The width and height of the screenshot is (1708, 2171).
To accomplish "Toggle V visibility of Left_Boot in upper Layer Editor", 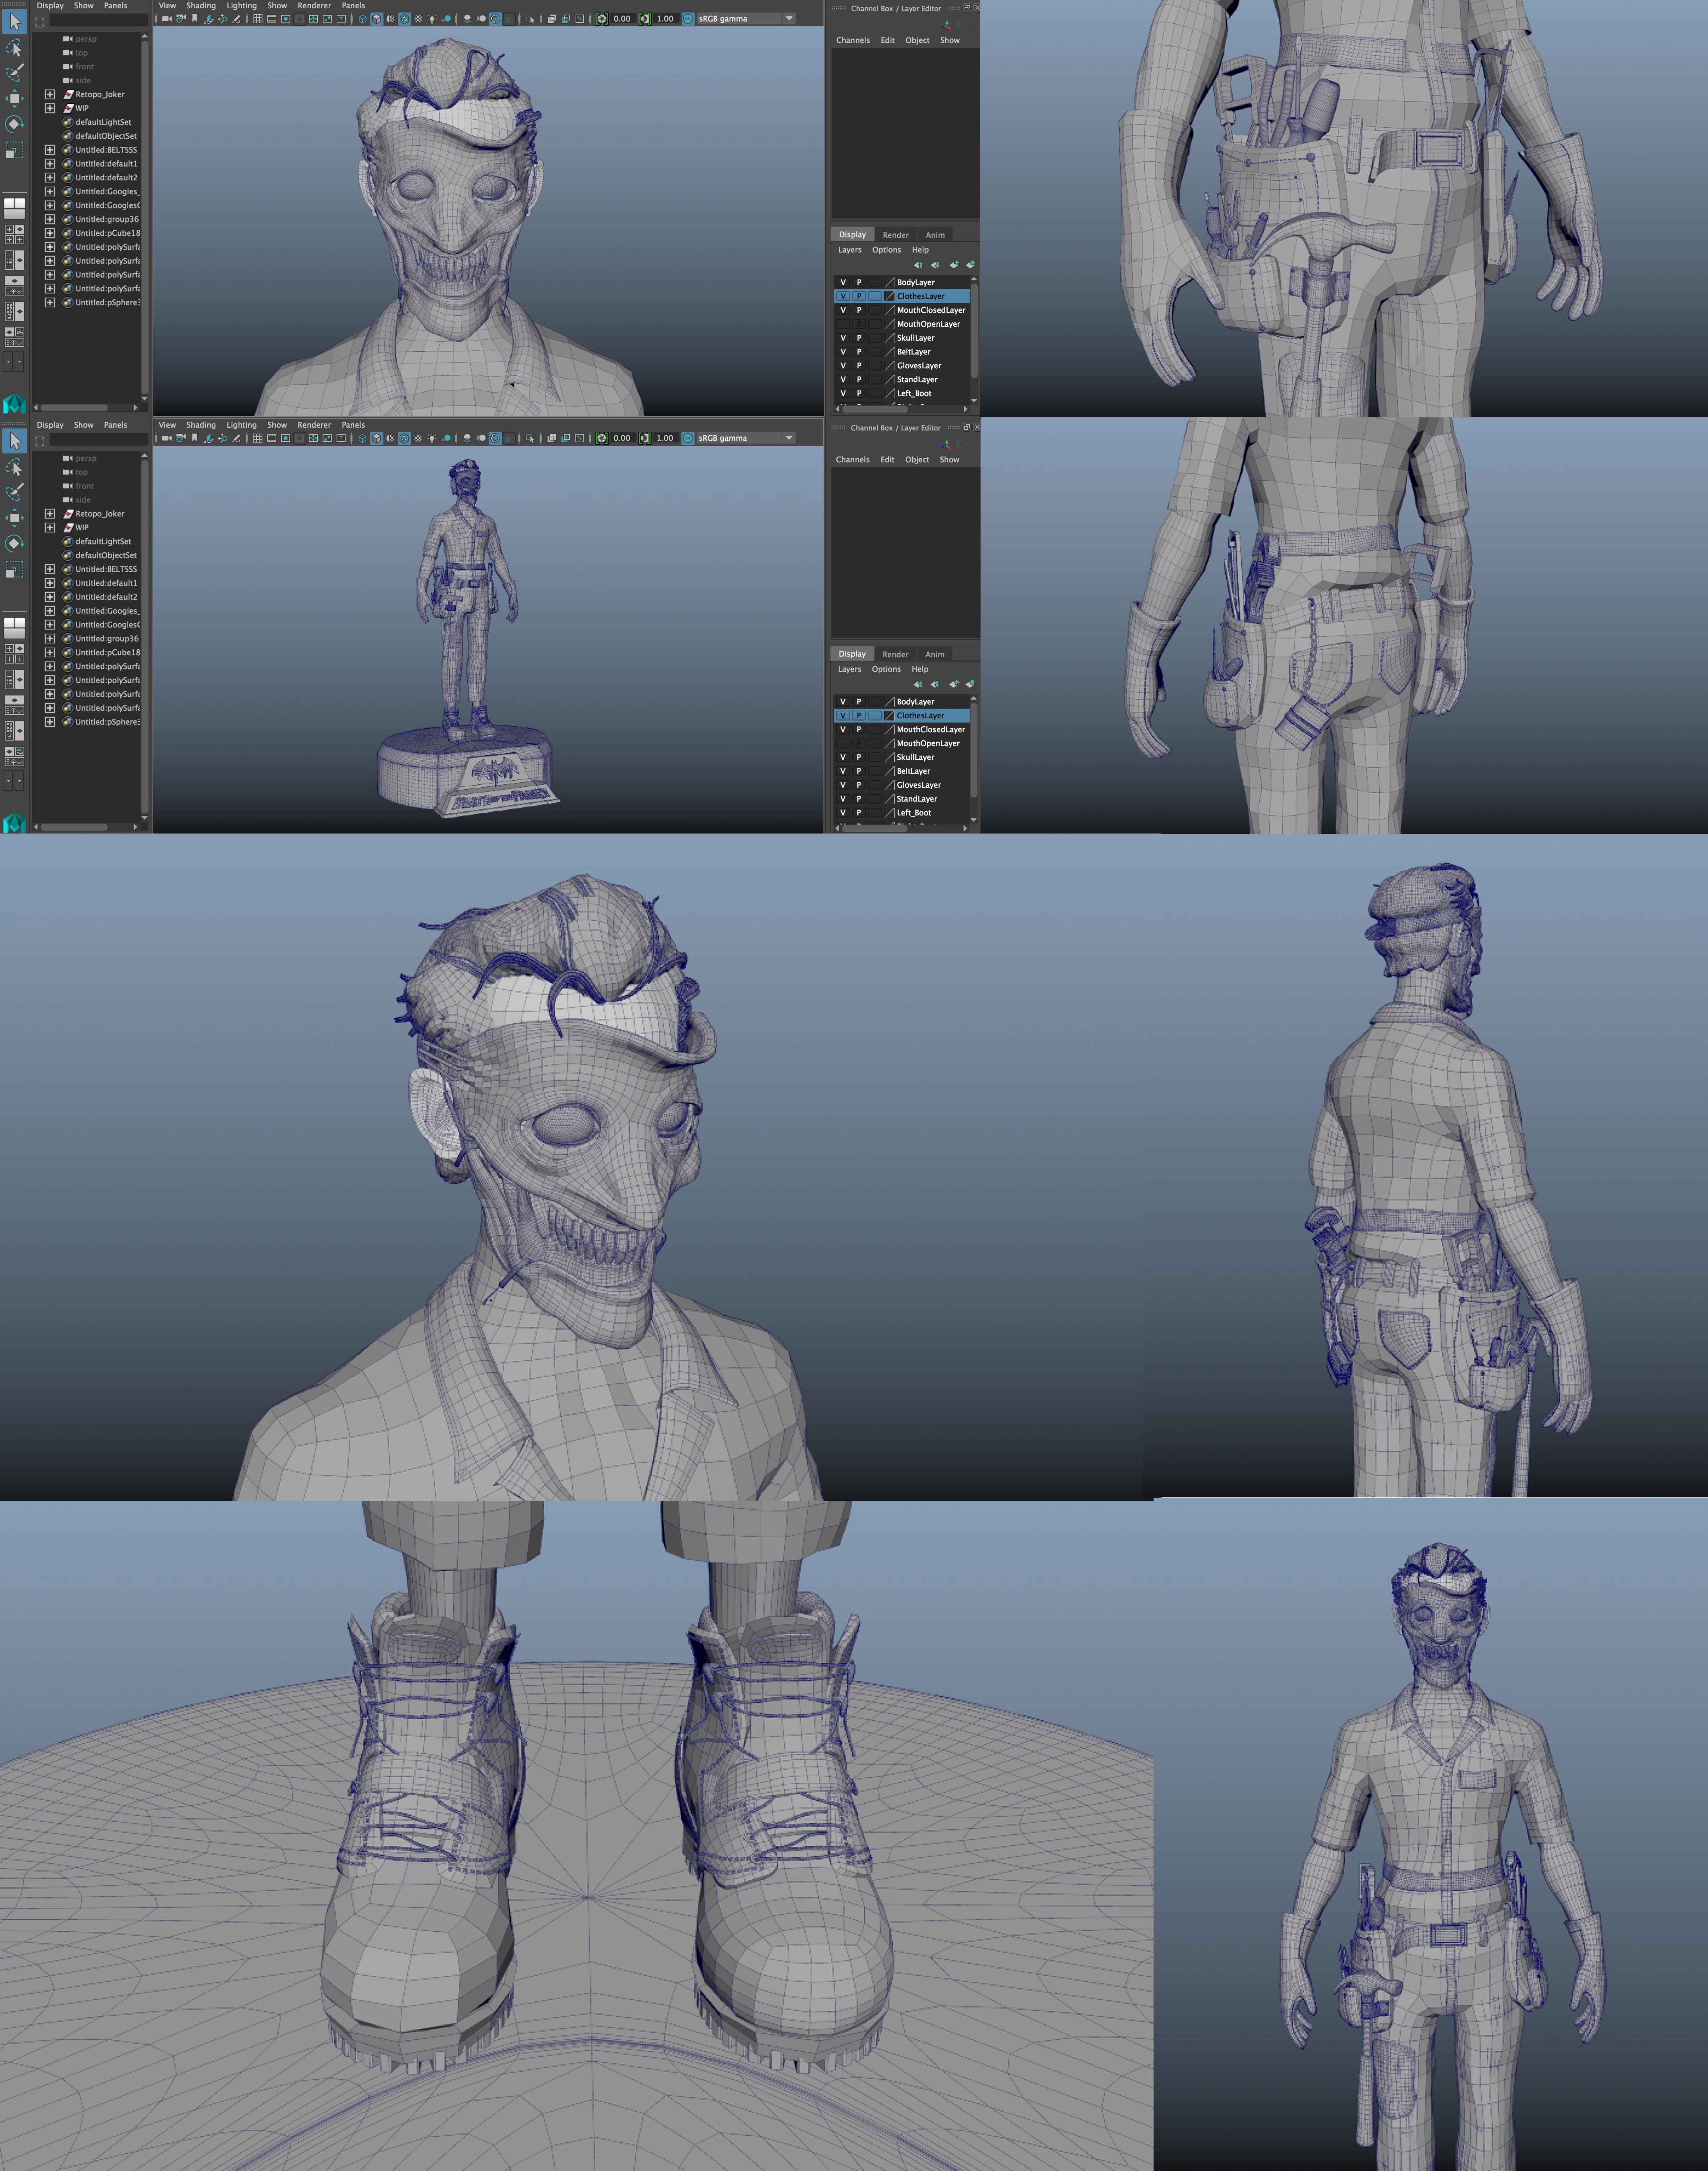I will coord(843,393).
